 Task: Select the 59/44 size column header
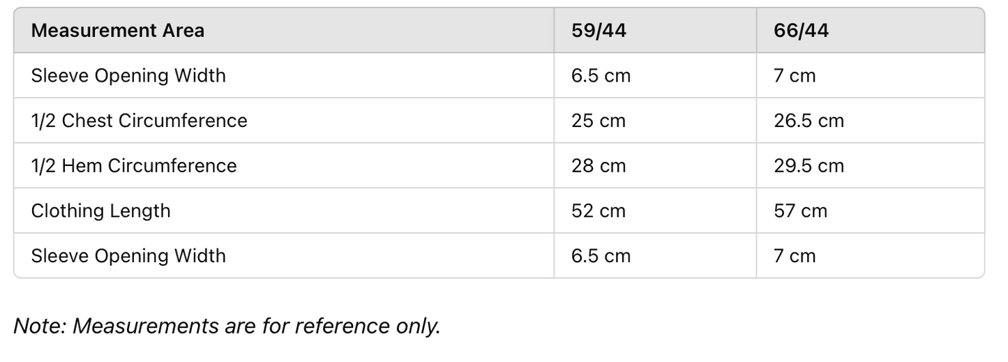pos(599,31)
